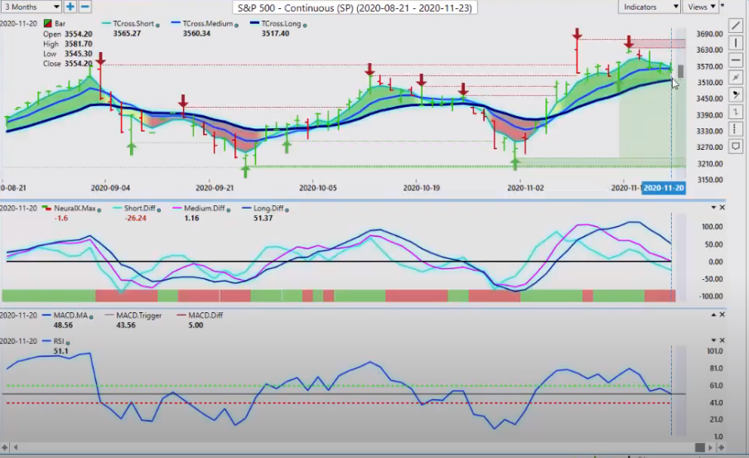This screenshot has height=458, width=749.
Task: Click the dot next to NeuralX.Max
Action: click(x=99, y=210)
